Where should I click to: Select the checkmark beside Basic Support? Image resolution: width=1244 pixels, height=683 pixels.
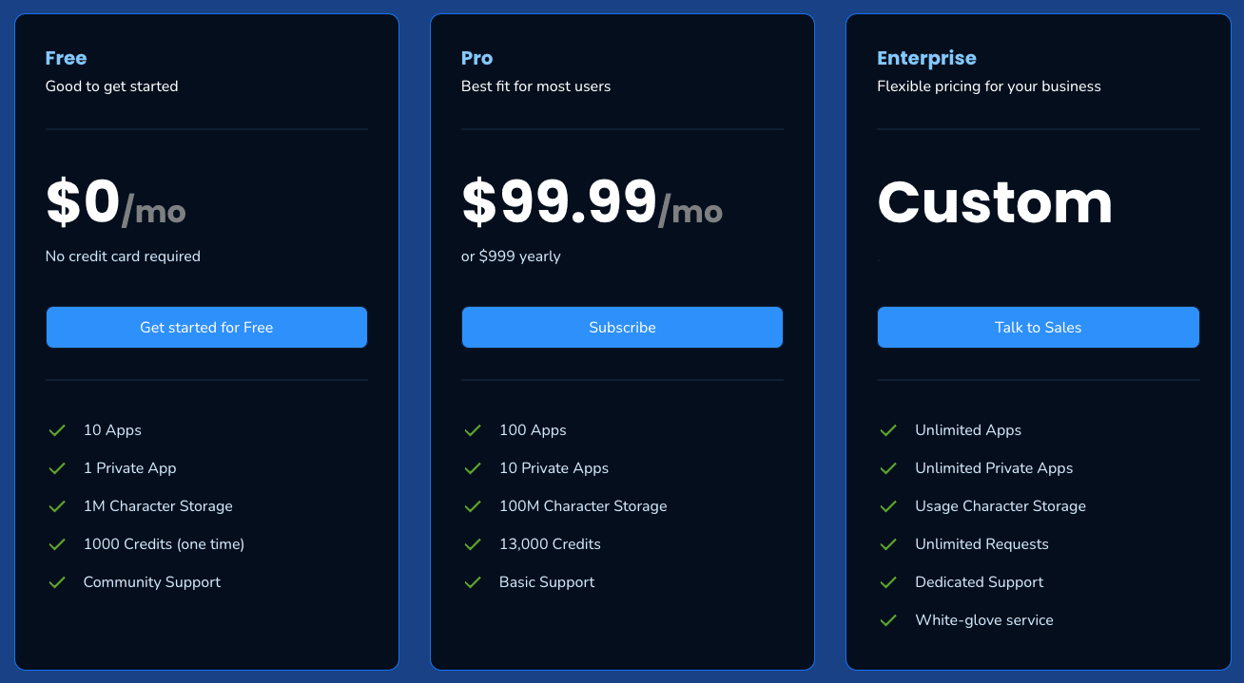pyautogui.click(x=473, y=582)
